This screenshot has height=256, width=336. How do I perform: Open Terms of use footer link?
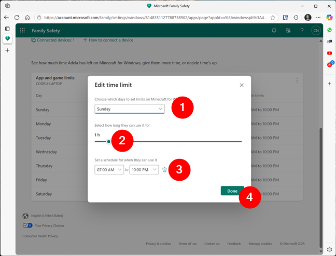coord(188,244)
